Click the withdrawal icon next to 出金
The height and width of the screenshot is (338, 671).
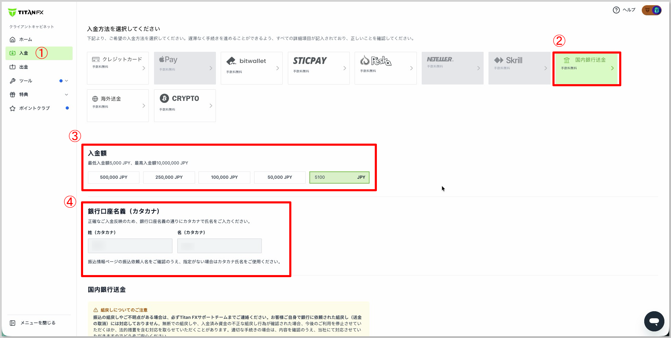tap(13, 67)
